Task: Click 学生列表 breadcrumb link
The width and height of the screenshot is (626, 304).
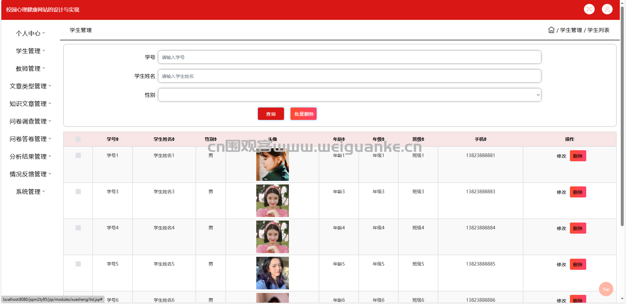Action: [598, 30]
